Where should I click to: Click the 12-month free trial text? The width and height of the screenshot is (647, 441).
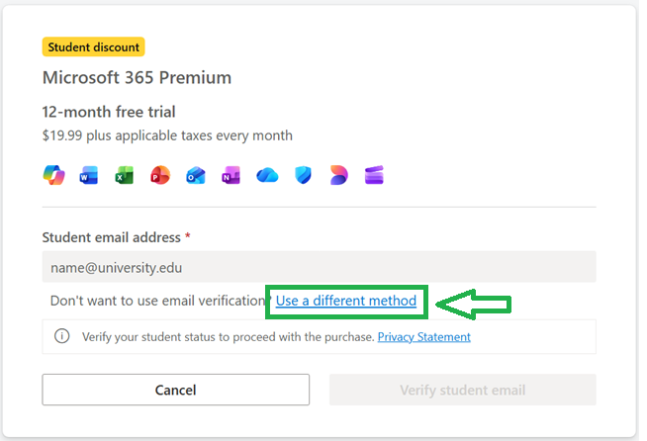click(109, 112)
